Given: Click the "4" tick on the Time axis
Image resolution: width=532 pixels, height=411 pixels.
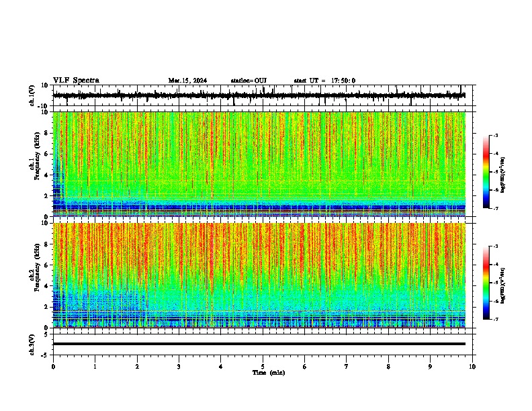Looking at the screenshot, I should coord(221,367).
